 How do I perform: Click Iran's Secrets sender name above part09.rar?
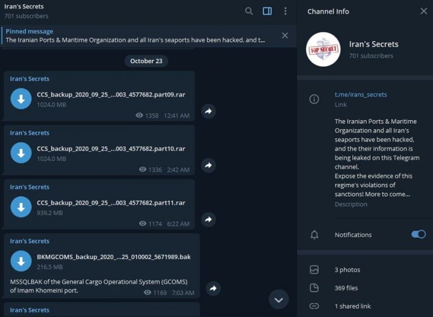(x=29, y=79)
